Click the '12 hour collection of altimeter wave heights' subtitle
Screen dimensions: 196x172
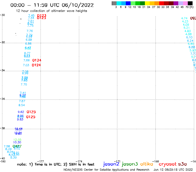(x=51, y=11)
